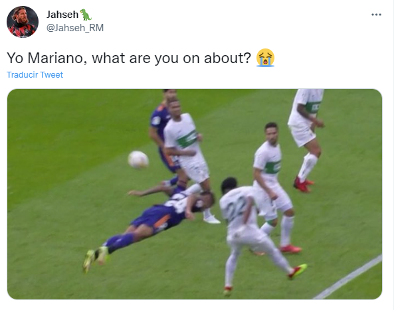The width and height of the screenshot is (402, 310).
Task: Open the three-dot more options menu
Action: (376, 15)
